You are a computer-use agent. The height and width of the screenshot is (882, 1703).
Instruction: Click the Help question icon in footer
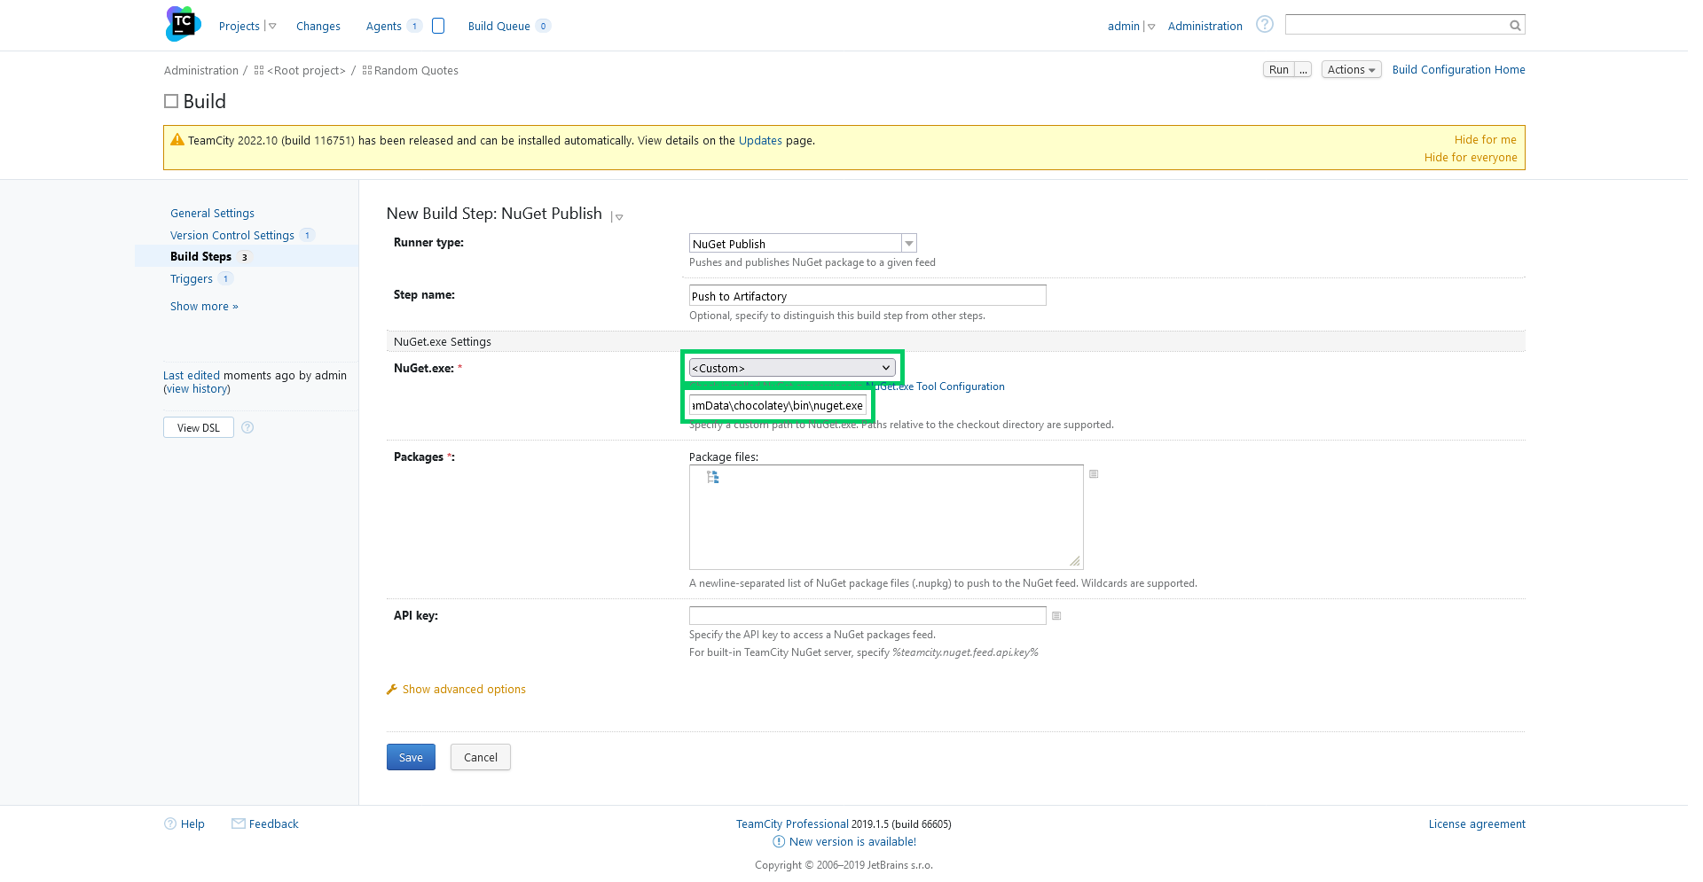(x=170, y=823)
